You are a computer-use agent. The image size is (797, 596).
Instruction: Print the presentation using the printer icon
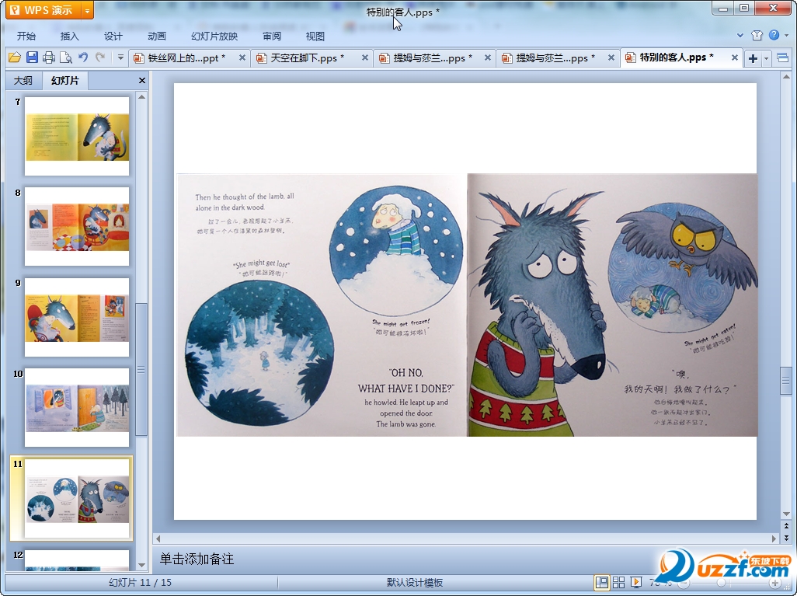coord(49,58)
